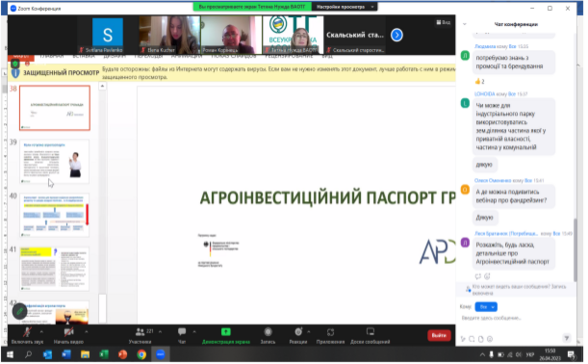Screen dimensions: 588x364
Task: Toggle the Чат chat panel button
Action: pyautogui.click(x=182, y=332)
